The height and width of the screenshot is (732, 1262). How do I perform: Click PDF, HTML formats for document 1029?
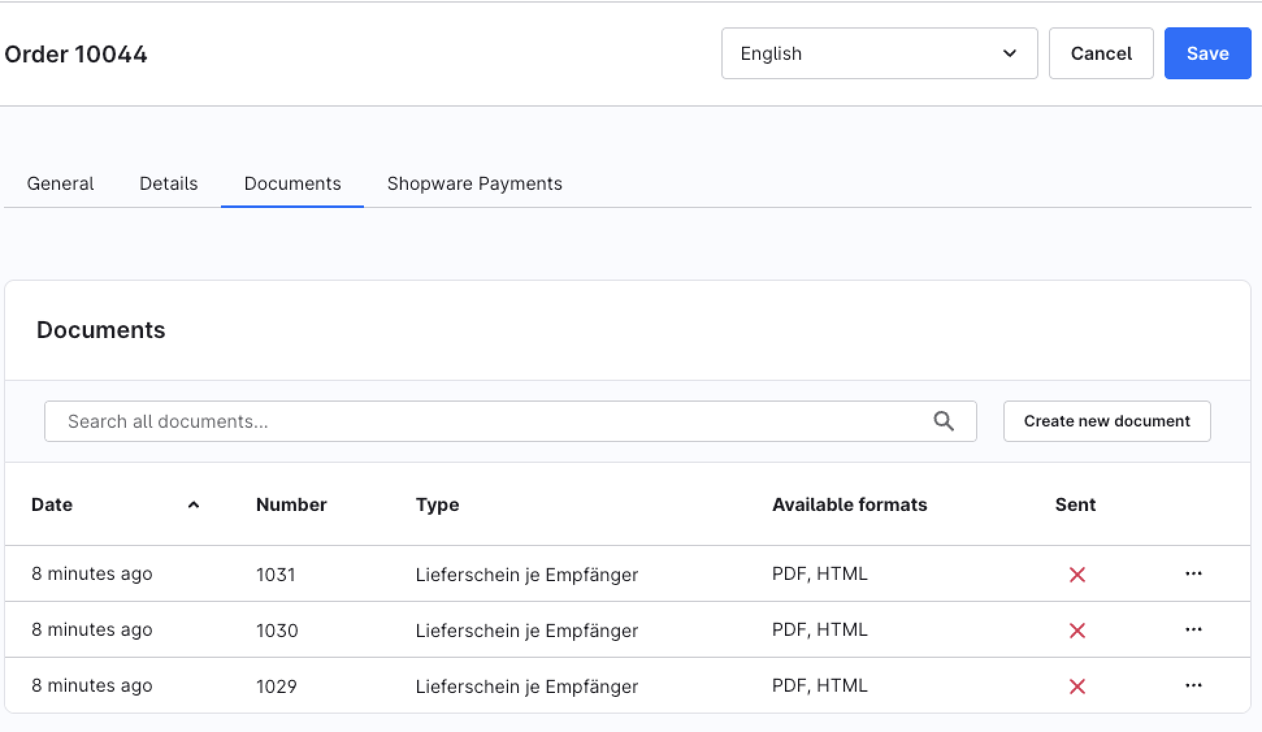pyautogui.click(x=819, y=685)
